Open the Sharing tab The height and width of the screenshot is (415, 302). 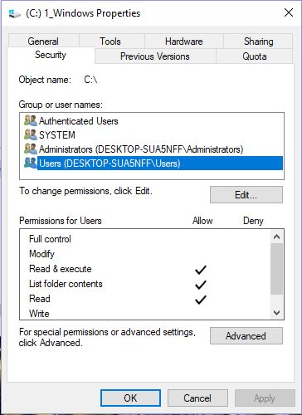coord(258,41)
